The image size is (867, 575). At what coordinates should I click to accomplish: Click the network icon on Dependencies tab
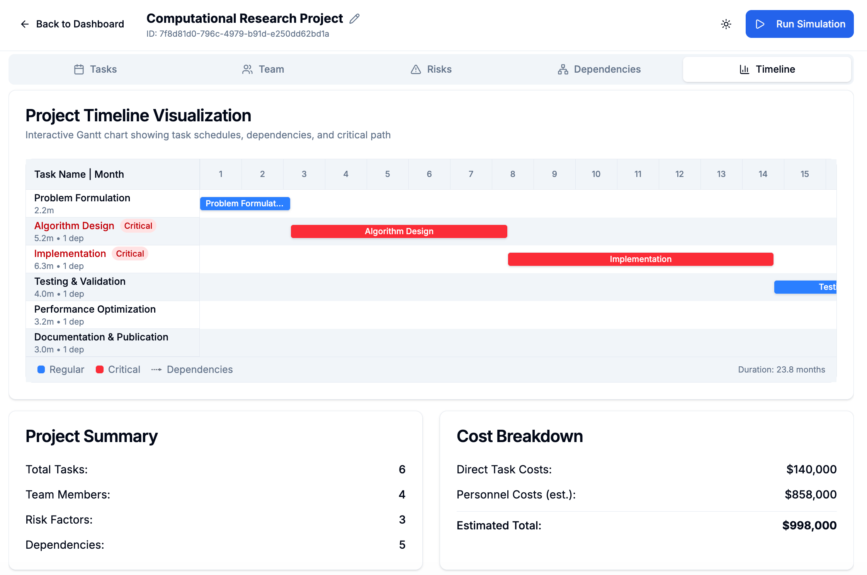(563, 69)
